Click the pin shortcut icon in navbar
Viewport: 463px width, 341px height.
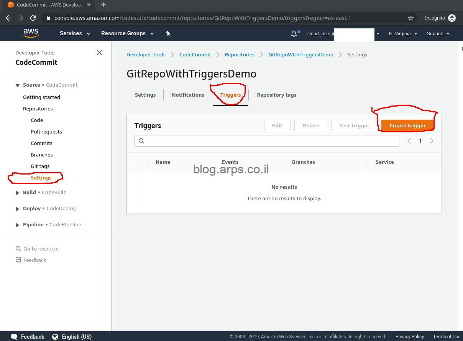point(168,33)
